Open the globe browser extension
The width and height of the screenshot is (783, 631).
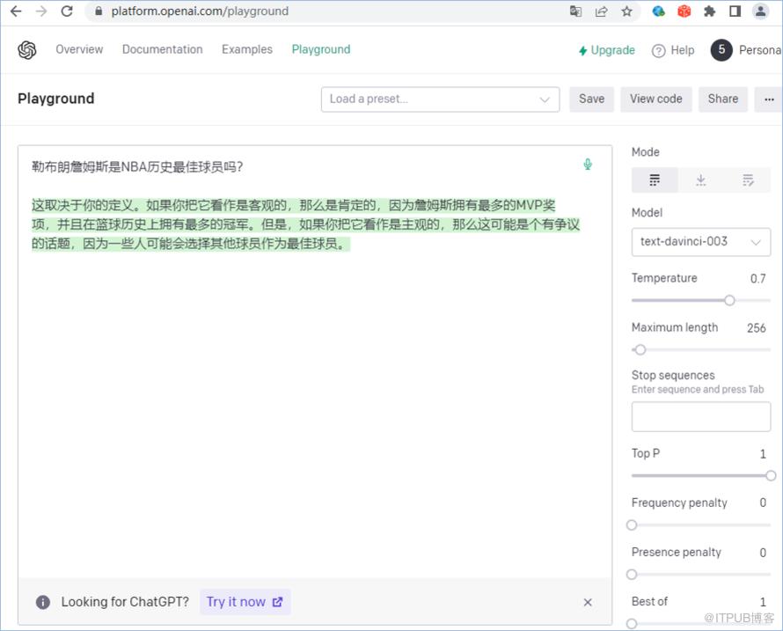(x=659, y=11)
